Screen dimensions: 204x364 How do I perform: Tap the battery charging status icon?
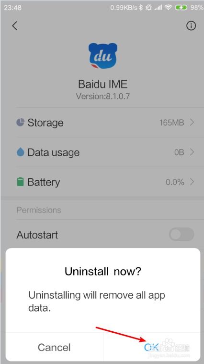point(181,8)
